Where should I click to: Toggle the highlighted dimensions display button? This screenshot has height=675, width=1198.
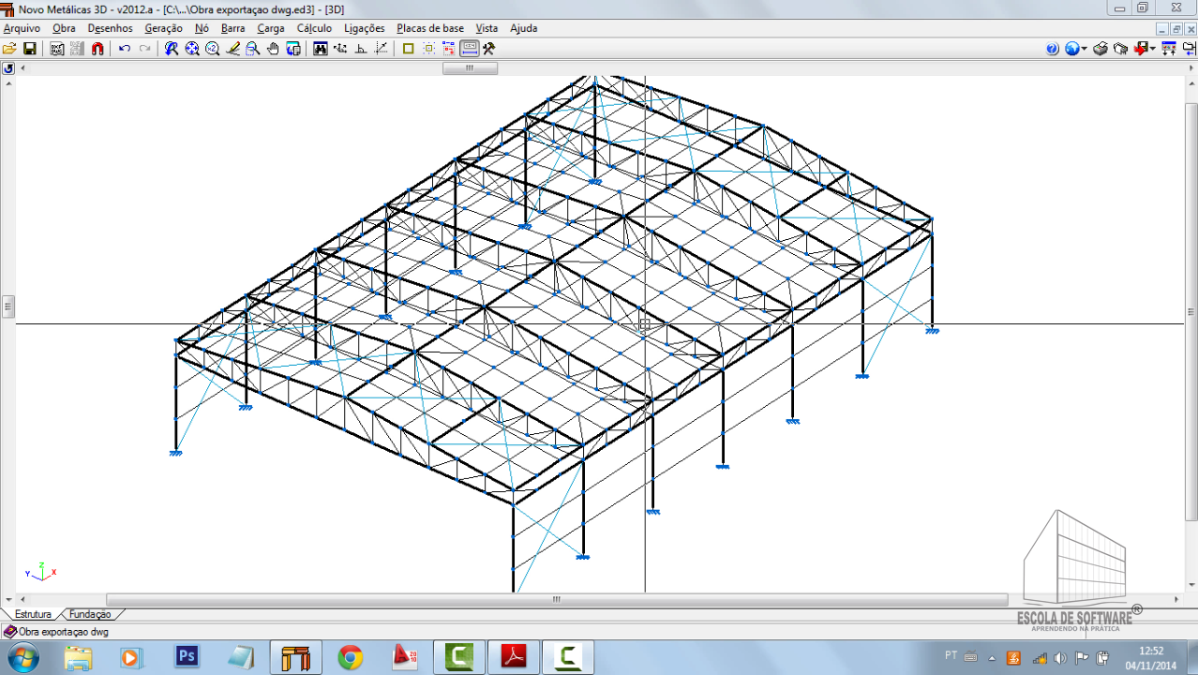(x=469, y=49)
